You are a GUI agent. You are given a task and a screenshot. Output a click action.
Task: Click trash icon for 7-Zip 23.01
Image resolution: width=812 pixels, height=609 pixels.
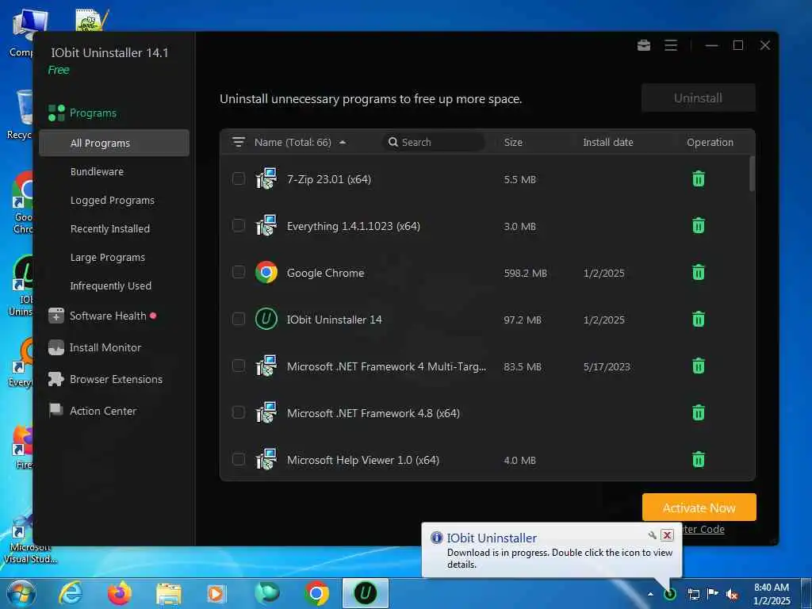[698, 179]
